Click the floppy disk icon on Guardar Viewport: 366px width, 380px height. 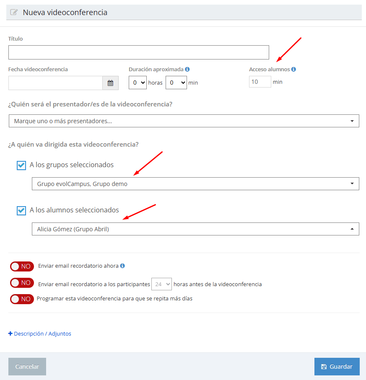(324, 367)
